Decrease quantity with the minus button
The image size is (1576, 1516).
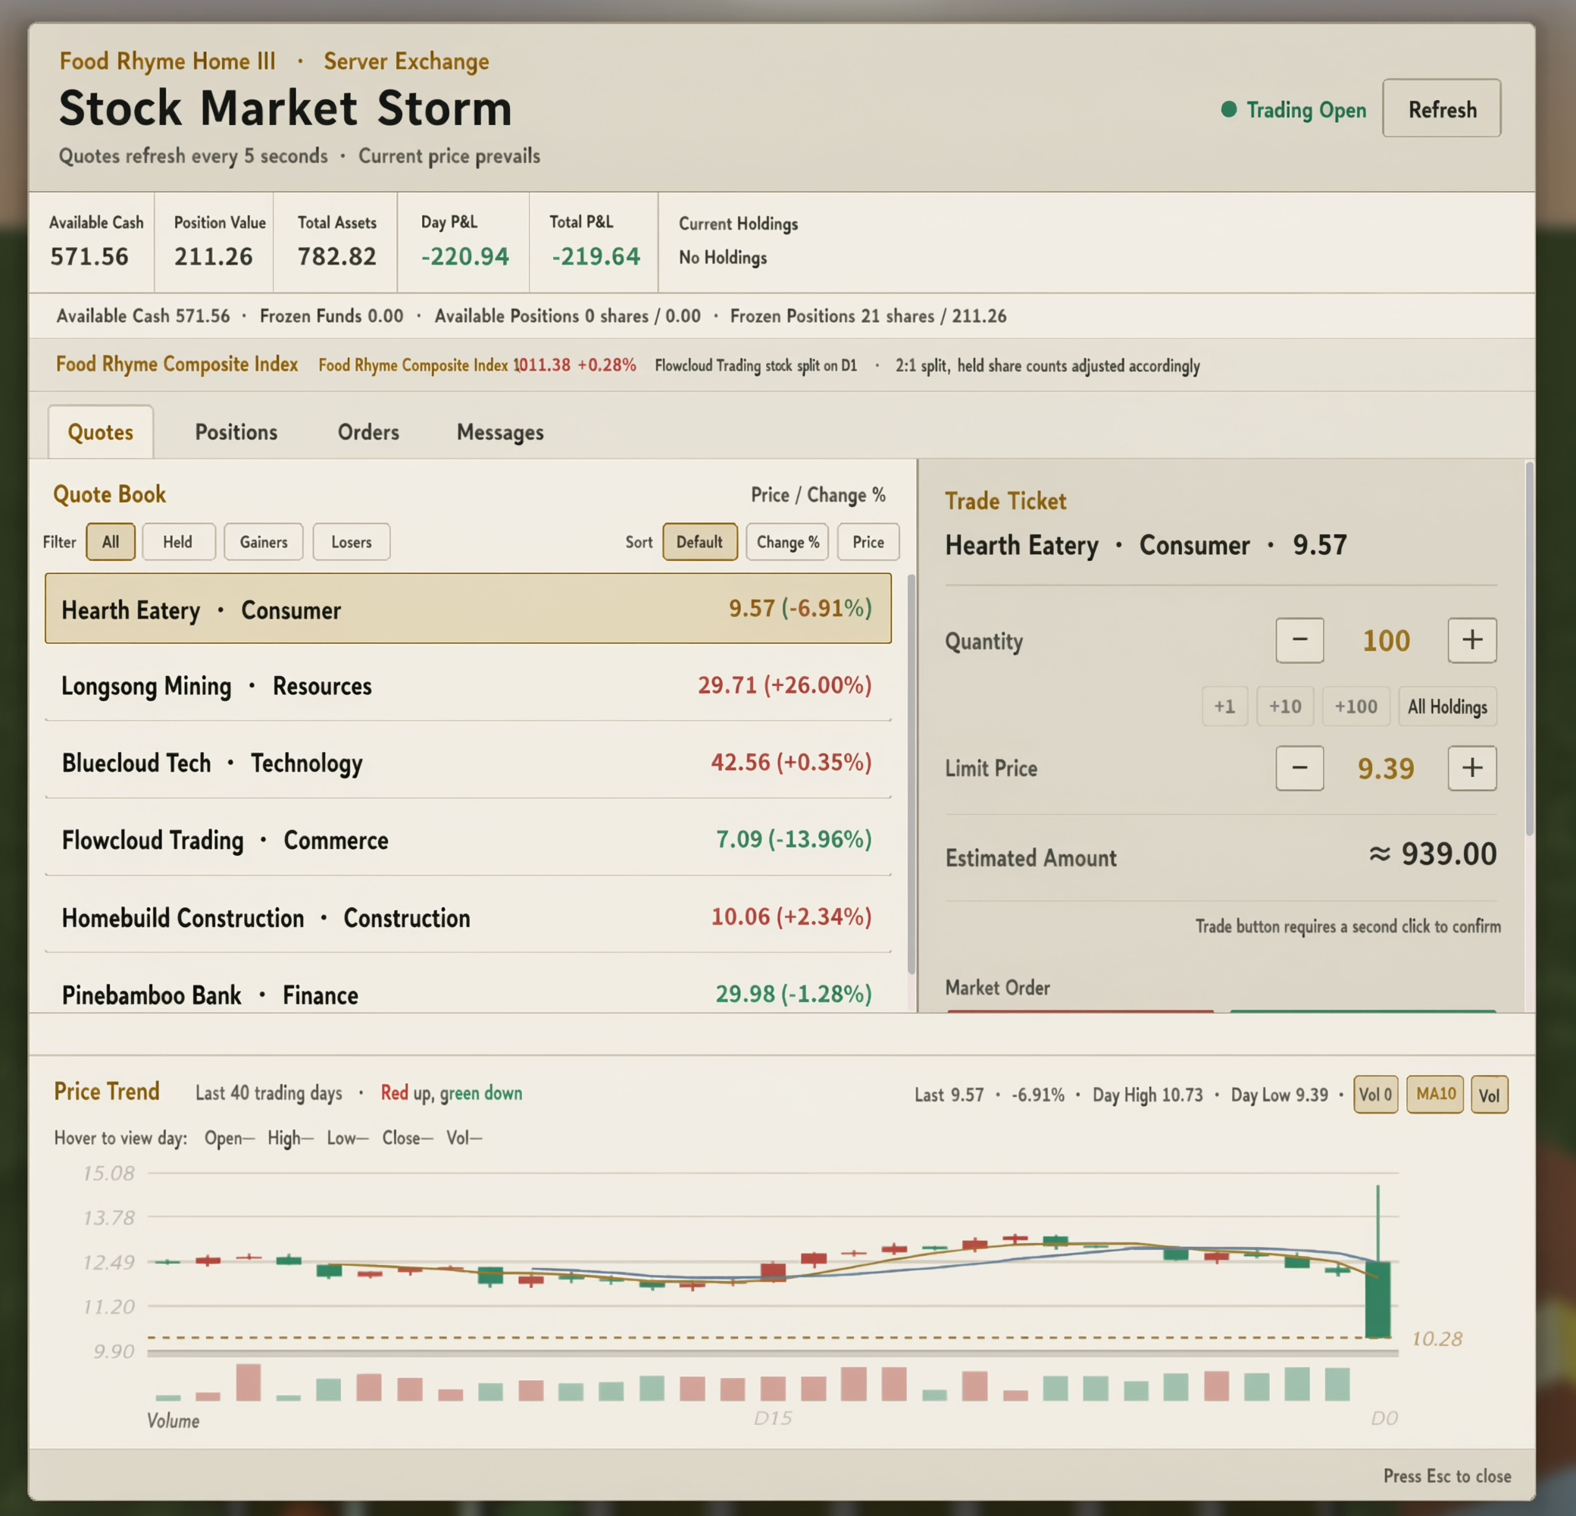coord(1299,641)
